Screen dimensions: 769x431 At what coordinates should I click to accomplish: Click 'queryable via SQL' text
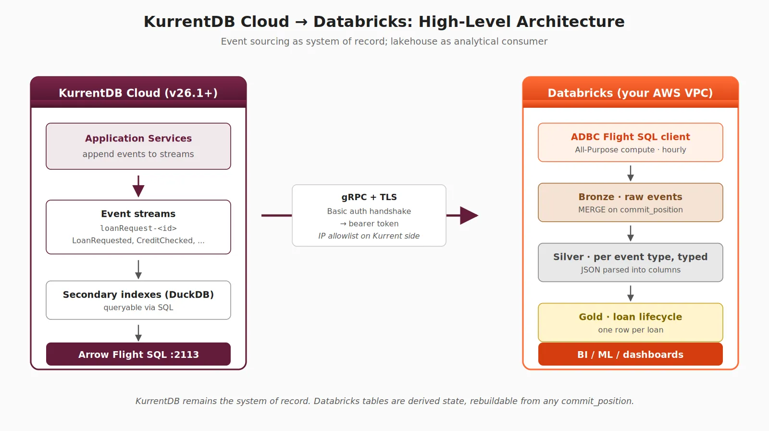[x=138, y=307]
